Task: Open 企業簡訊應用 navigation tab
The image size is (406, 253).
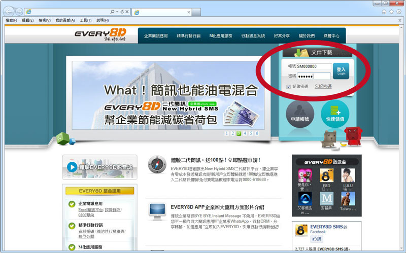Action: point(156,36)
